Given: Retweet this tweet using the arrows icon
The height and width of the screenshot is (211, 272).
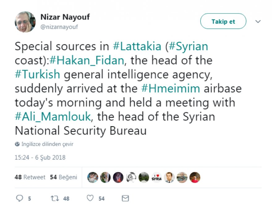Looking at the screenshot, I should tap(54, 198).
